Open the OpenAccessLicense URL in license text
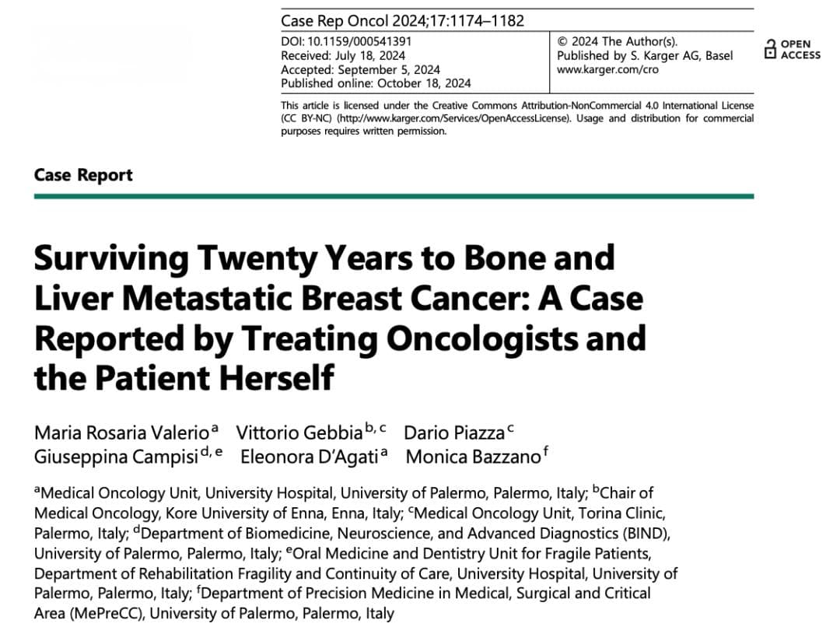Image resolution: width=840 pixels, height=641 pixels. (452, 118)
